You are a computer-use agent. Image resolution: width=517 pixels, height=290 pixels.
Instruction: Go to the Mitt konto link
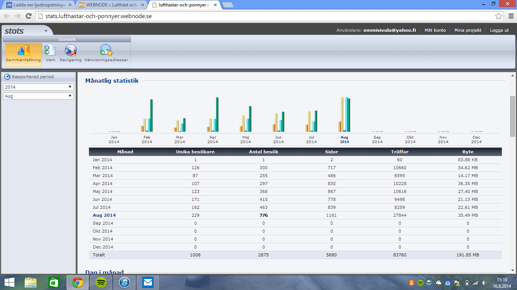435,30
